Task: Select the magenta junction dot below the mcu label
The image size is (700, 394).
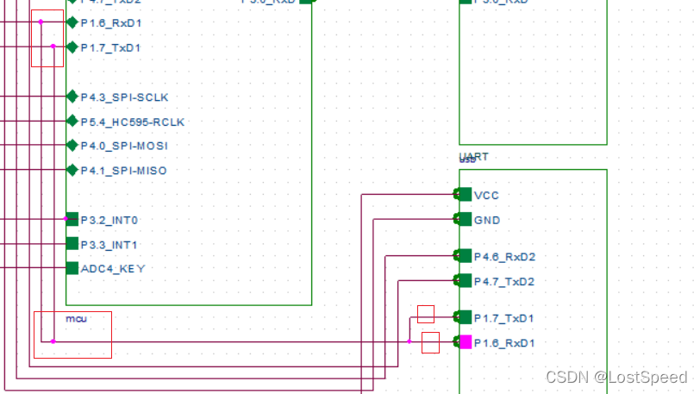Action: pyautogui.click(x=53, y=341)
